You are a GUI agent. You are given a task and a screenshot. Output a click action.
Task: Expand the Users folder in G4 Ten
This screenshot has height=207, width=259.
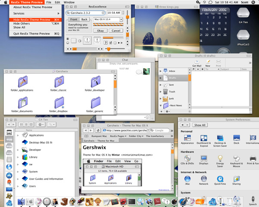point(18,186)
